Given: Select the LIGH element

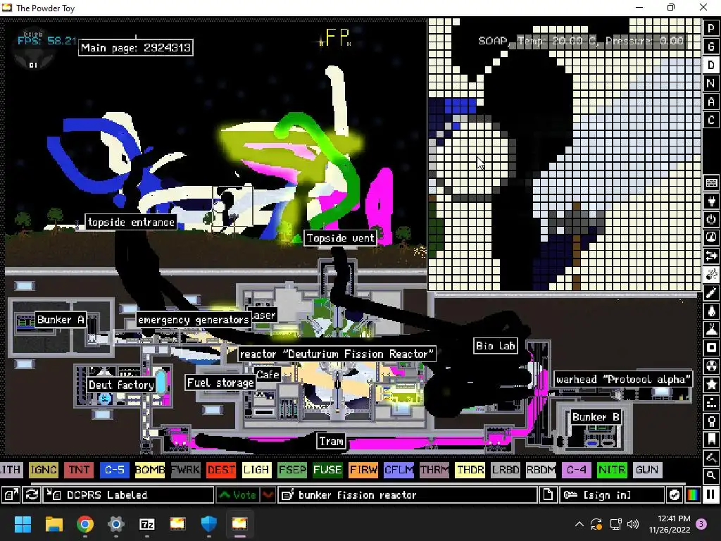Looking at the screenshot, I should point(256,470).
